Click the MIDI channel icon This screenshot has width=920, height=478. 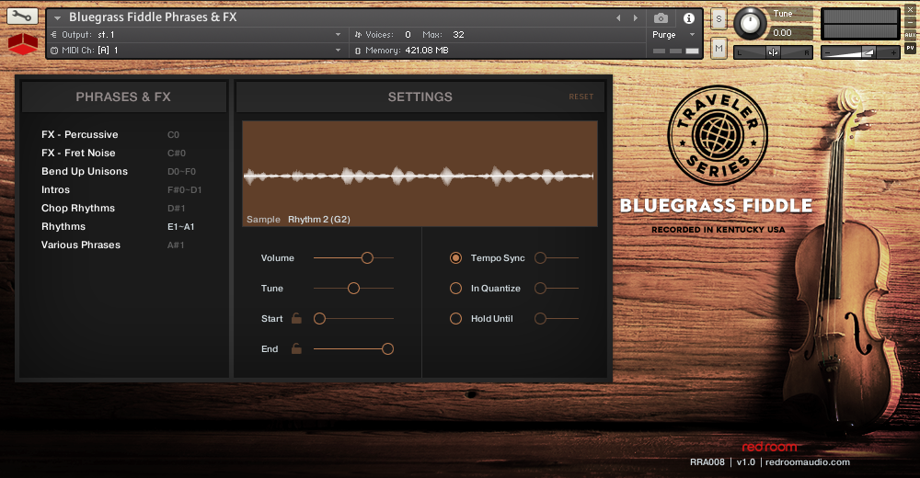tap(54, 51)
